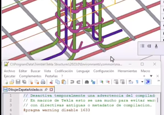Open the Vista menu
The width and height of the screenshot is (164, 115).
pyautogui.click(x=47, y=71)
